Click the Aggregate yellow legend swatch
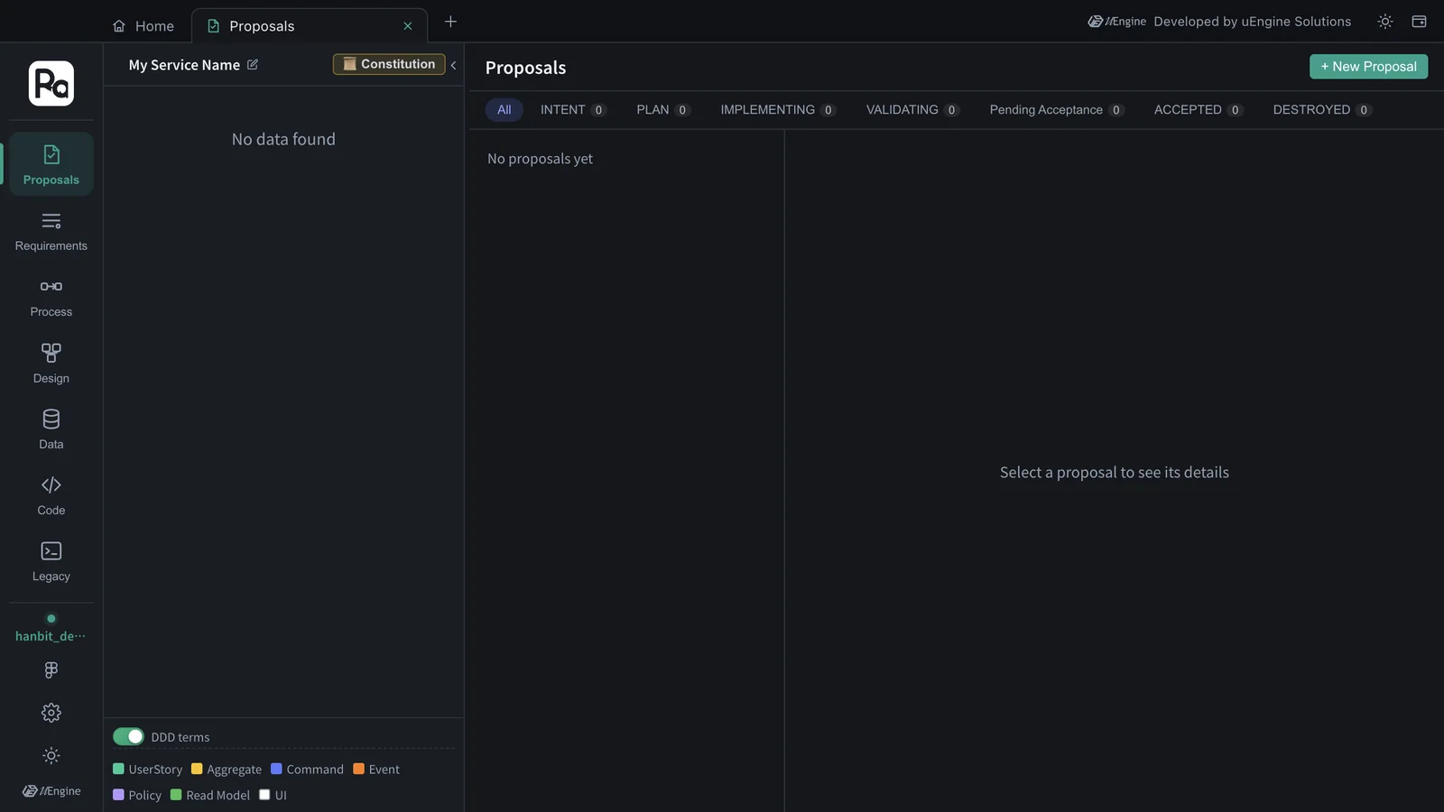Screen dimensions: 1444x812 pos(197,769)
